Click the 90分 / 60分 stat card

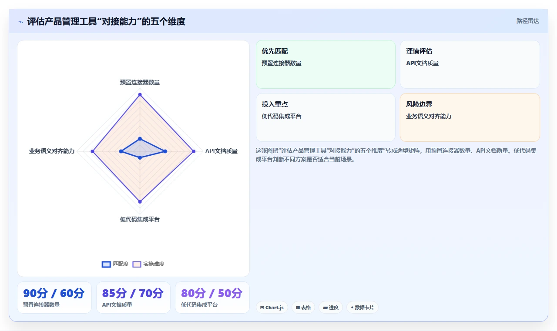[54, 298]
